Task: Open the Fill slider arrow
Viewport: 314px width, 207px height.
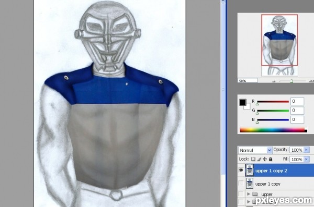Action: click(x=306, y=160)
